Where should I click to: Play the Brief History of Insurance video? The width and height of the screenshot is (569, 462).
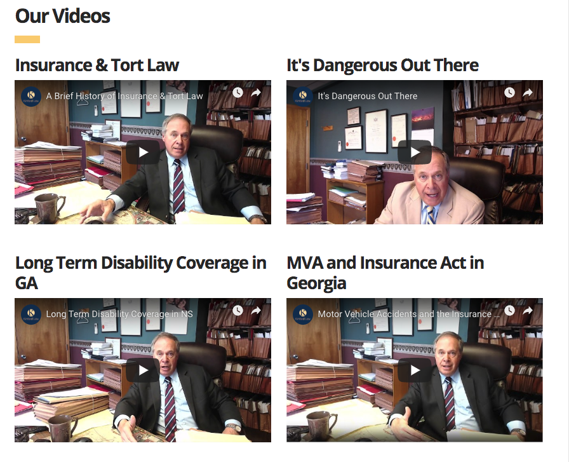pyautogui.click(x=143, y=152)
